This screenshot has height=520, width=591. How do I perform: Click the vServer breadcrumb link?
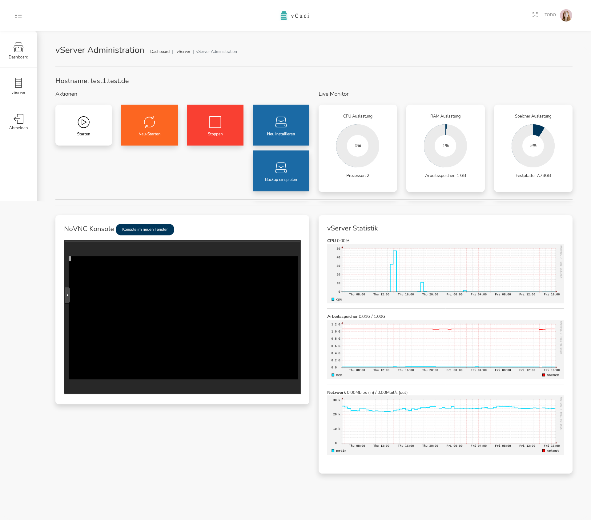(183, 52)
